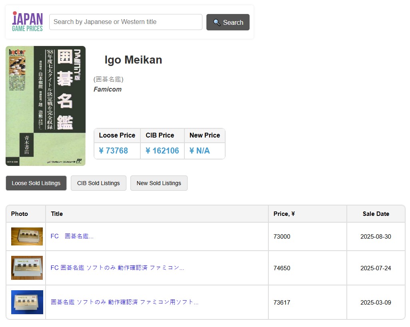The width and height of the screenshot is (410, 327).
Task: Select the Loose Sold Listings tab
Action: pyautogui.click(x=36, y=183)
